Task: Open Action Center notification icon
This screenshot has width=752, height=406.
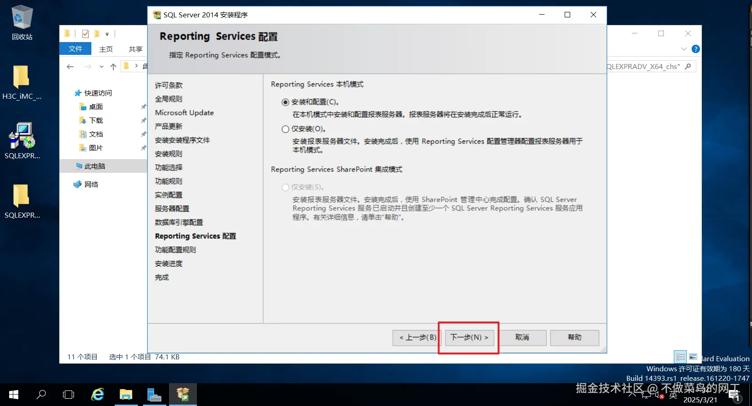Action: 735,396
